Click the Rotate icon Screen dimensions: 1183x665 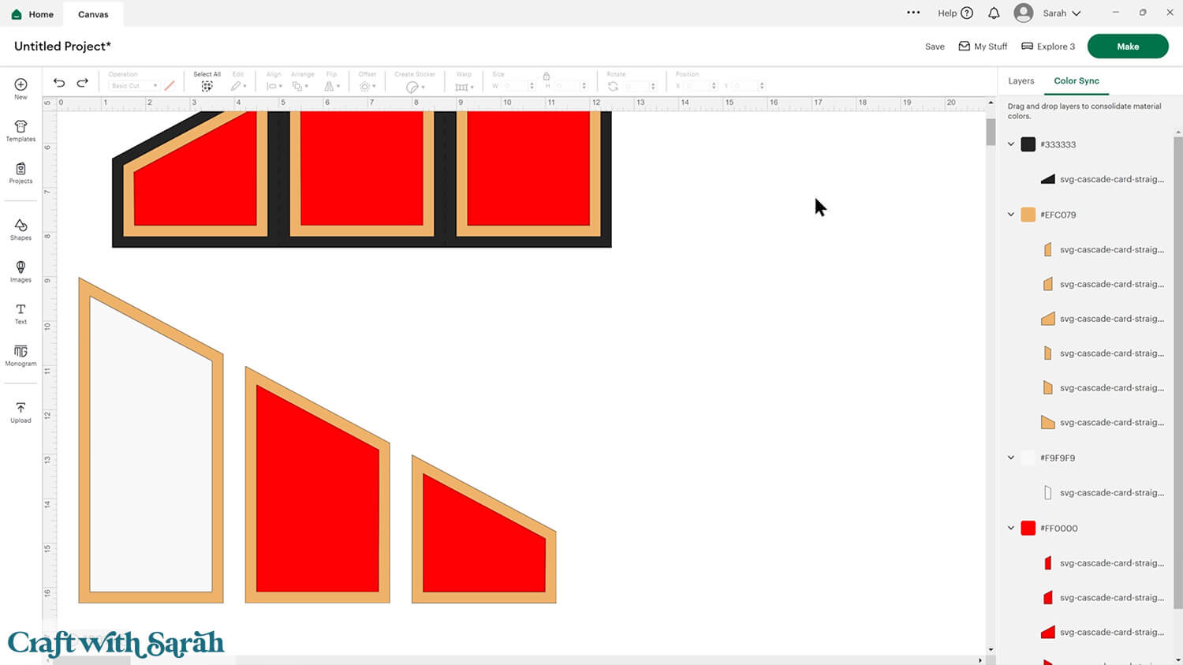(613, 86)
